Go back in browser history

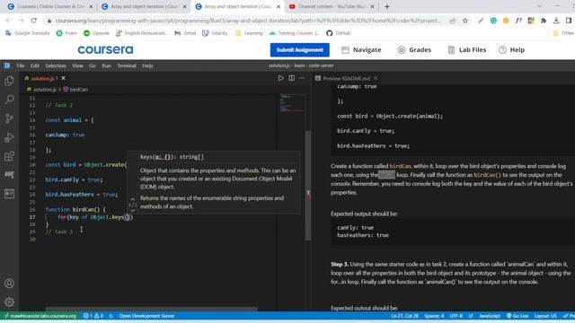[x=8, y=21]
